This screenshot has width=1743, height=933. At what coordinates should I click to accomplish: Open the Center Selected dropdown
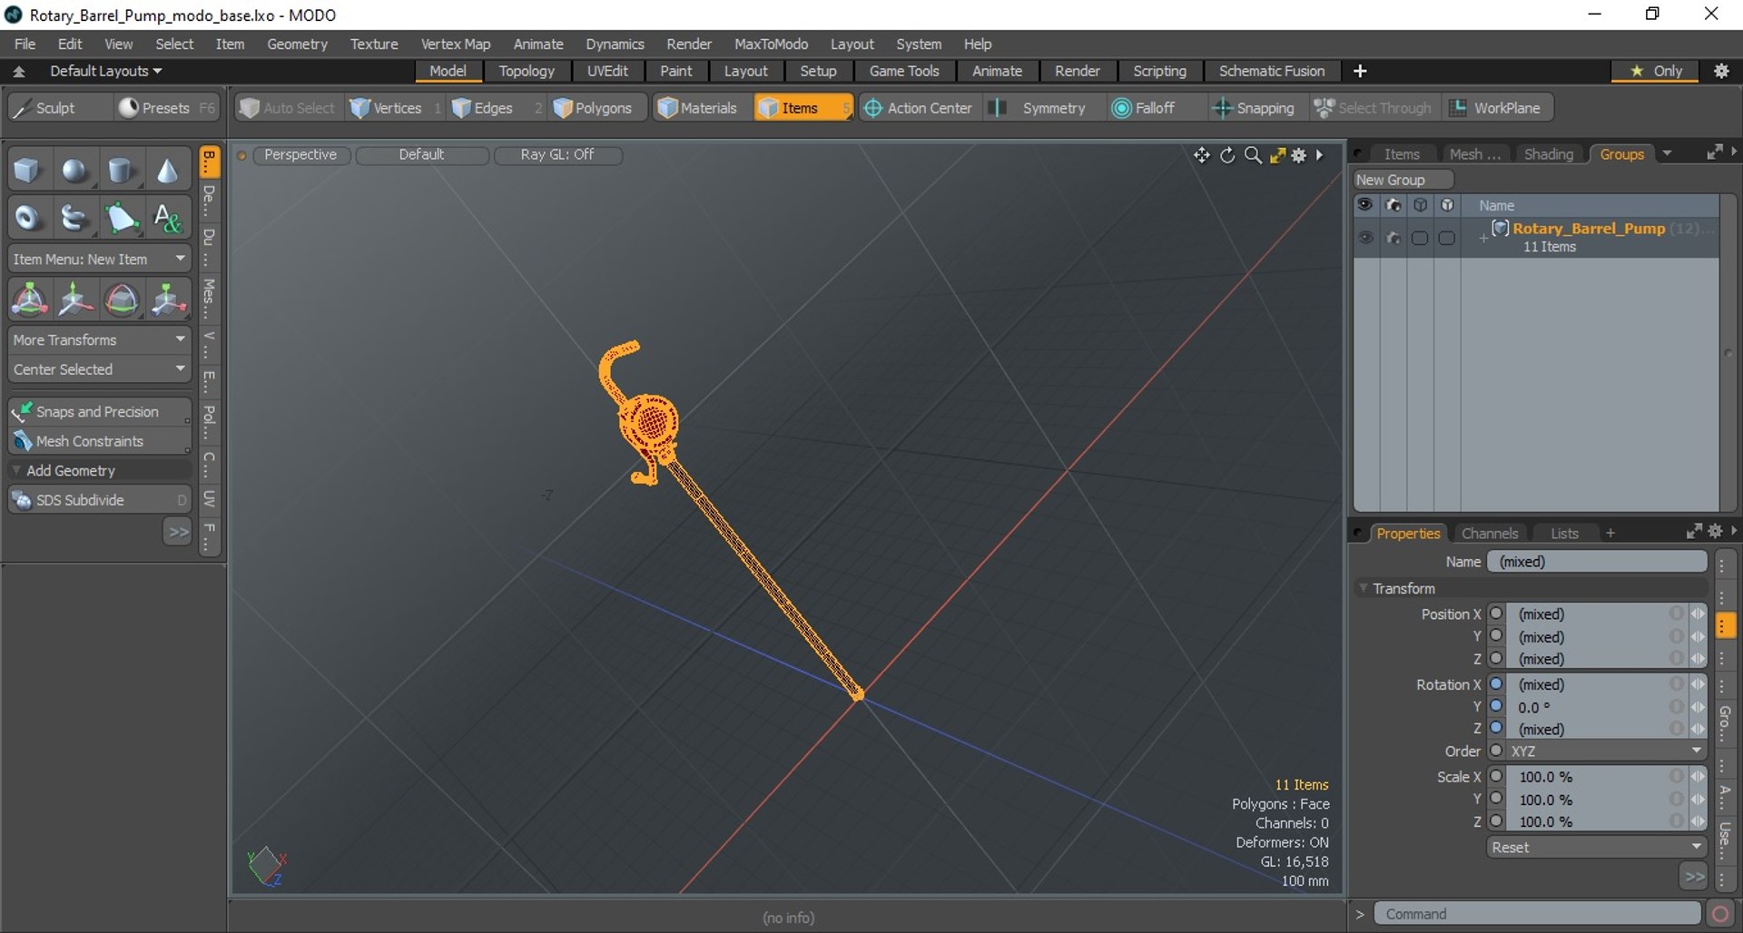100,369
